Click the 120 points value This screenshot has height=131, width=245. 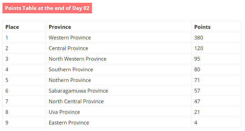point(199,48)
